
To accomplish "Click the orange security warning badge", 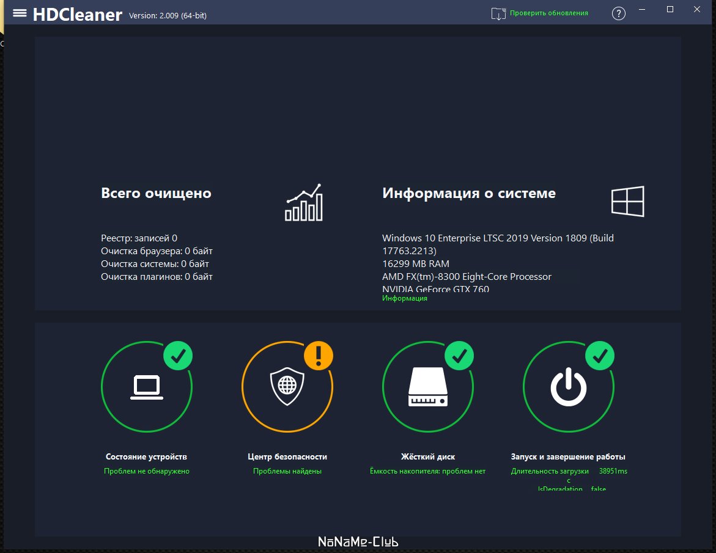I will pos(318,356).
